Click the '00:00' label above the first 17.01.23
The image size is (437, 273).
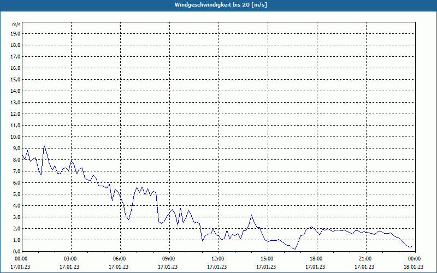click(x=21, y=259)
